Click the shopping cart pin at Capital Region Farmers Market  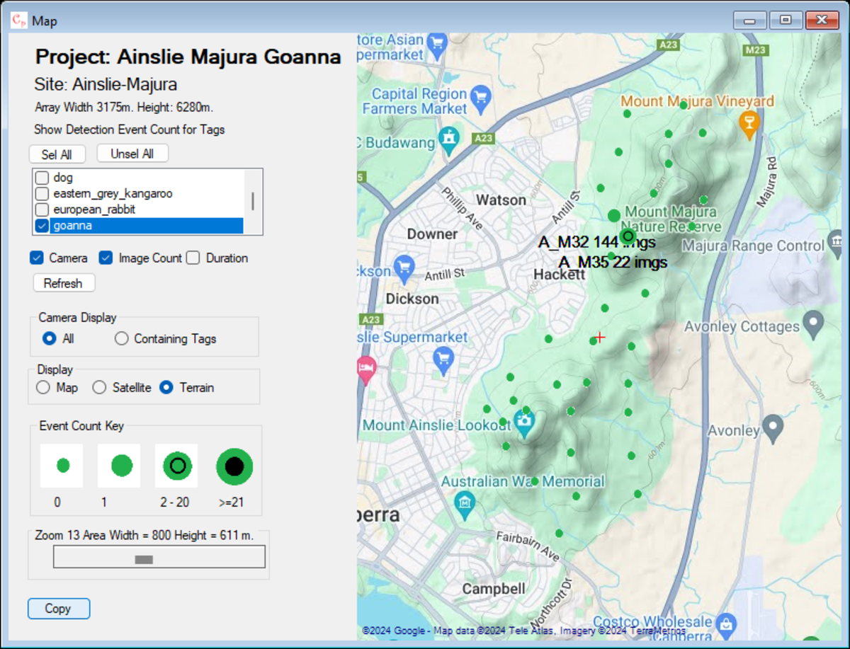(x=481, y=96)
